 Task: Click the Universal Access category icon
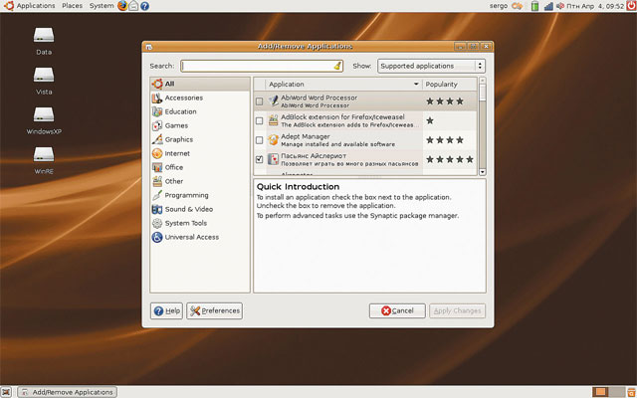[x=157, y=237]
